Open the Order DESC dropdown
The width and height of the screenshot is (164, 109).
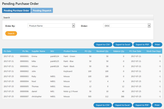click(x=127, y=26)
